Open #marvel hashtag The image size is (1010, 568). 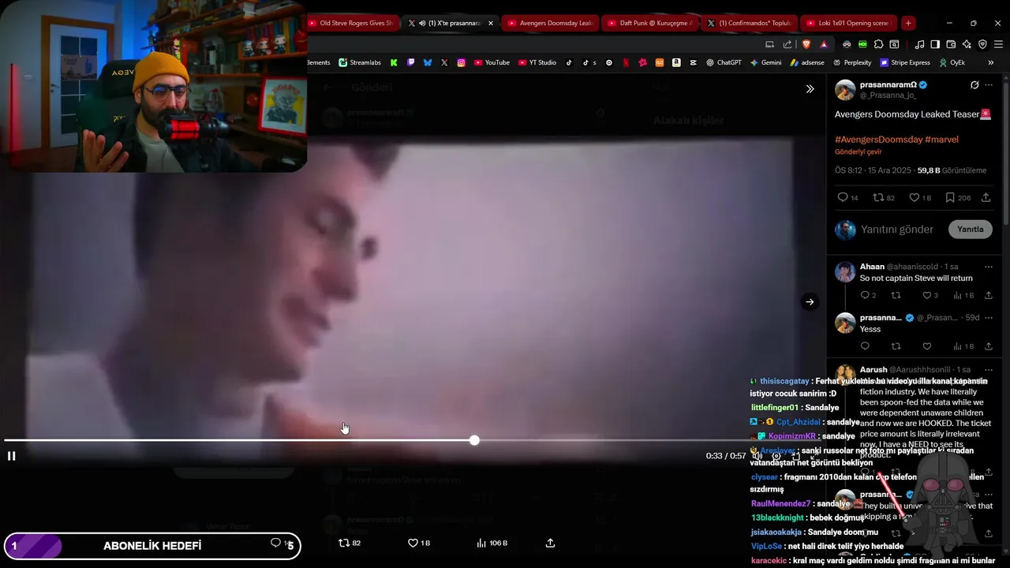coord(941,140)
